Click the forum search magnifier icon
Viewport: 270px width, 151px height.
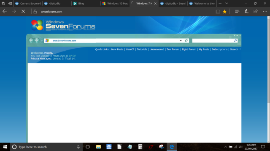click(x=235, y=41)
